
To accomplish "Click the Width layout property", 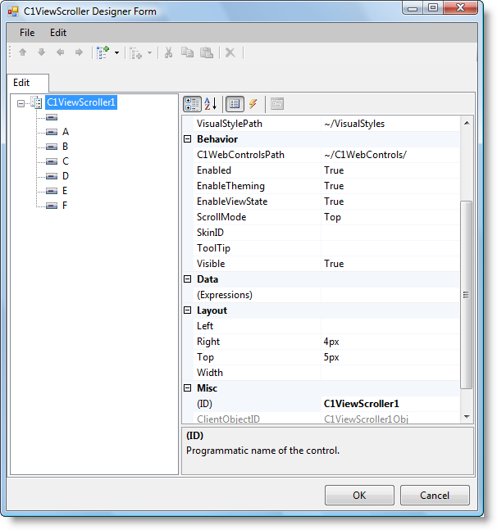I will coord(326,373).
